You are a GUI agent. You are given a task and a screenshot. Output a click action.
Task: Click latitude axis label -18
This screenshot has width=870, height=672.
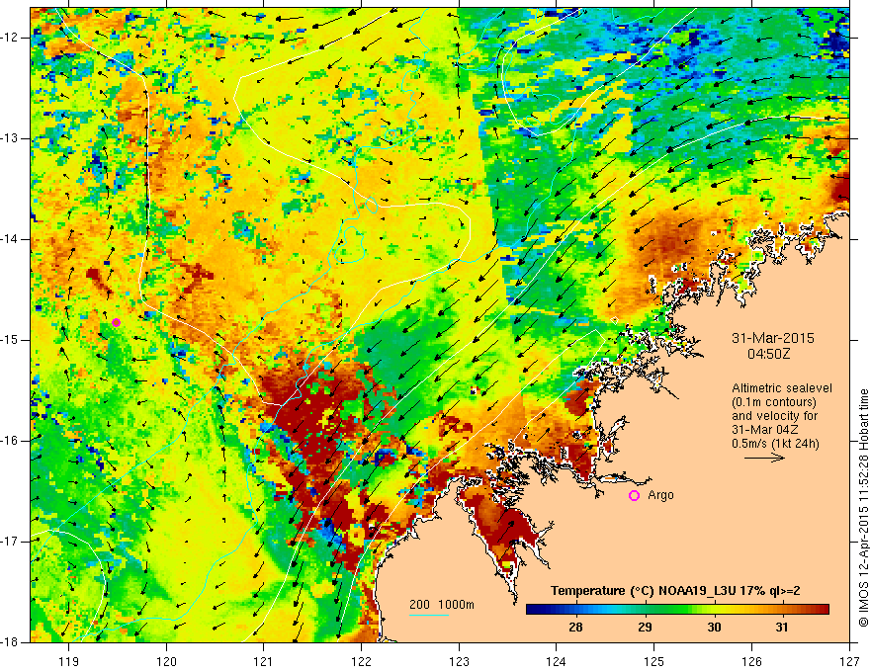[11, 642]
